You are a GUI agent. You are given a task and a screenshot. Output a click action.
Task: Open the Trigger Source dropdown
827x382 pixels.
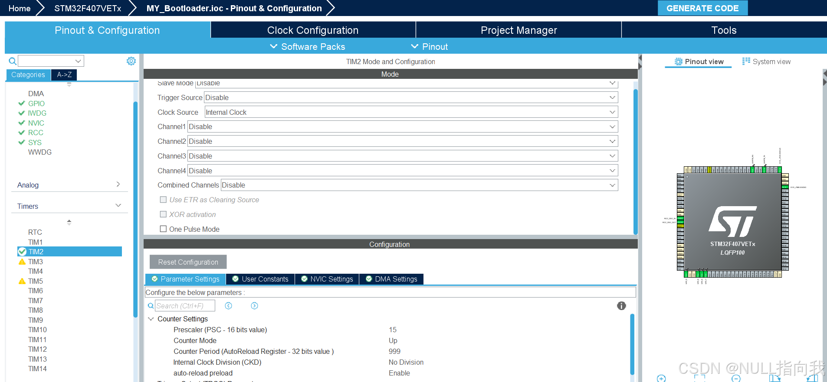[411, 97]
